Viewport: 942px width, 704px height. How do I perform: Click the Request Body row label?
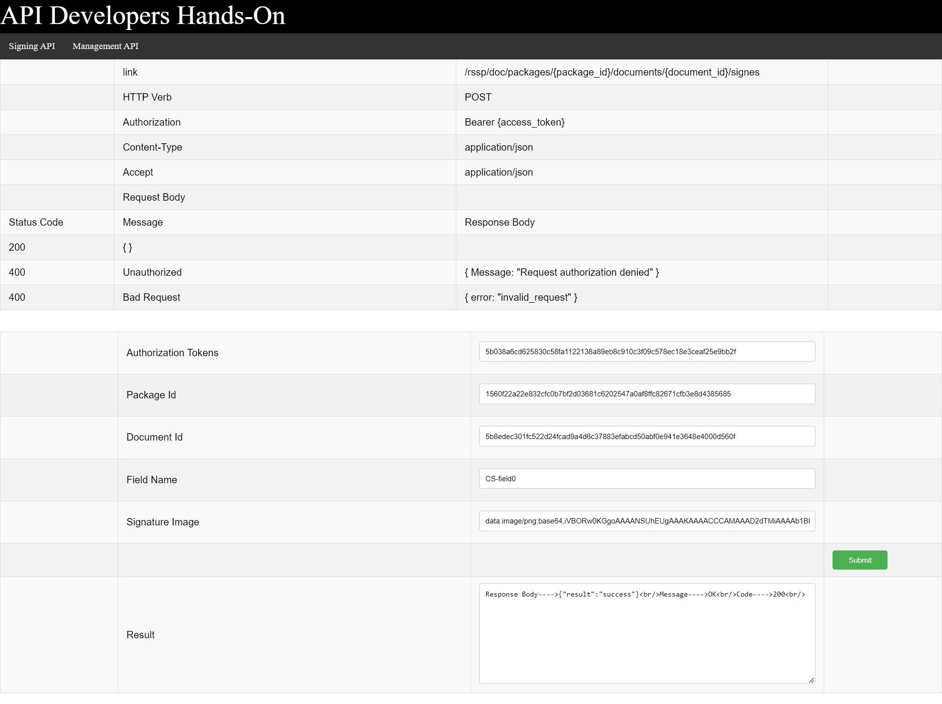point(154,197)
